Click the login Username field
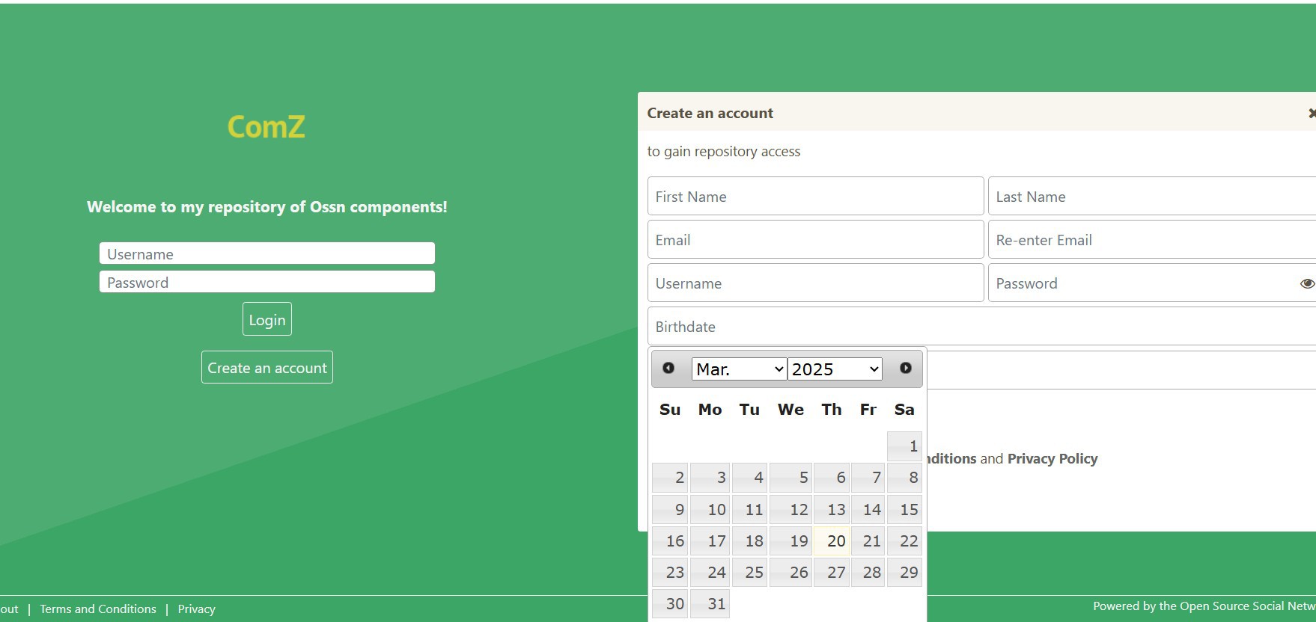Image resolution: width=1316 pixels, height=622 pixels. pos(266,254)
